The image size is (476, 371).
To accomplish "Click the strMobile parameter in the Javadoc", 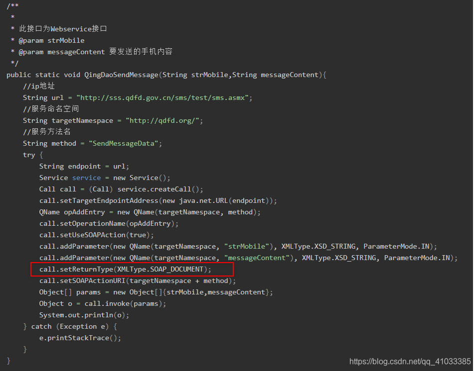I will [x=66, y=40].
